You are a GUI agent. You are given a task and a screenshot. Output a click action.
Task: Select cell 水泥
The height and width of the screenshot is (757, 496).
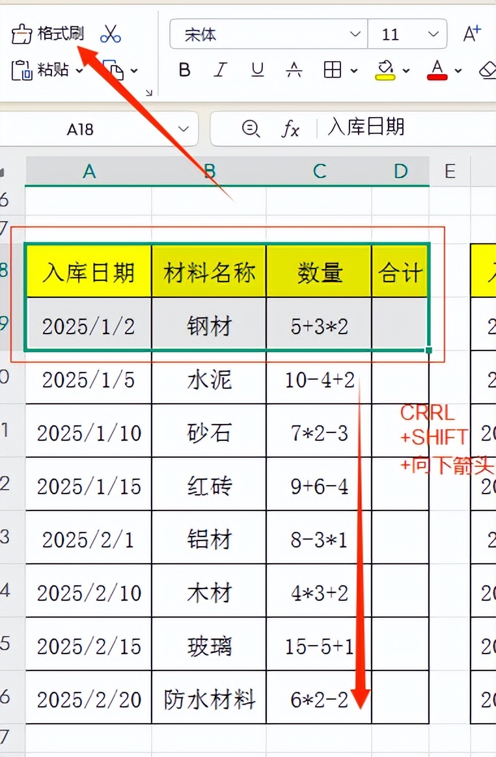pyautogui.click(x=209, y=378)
